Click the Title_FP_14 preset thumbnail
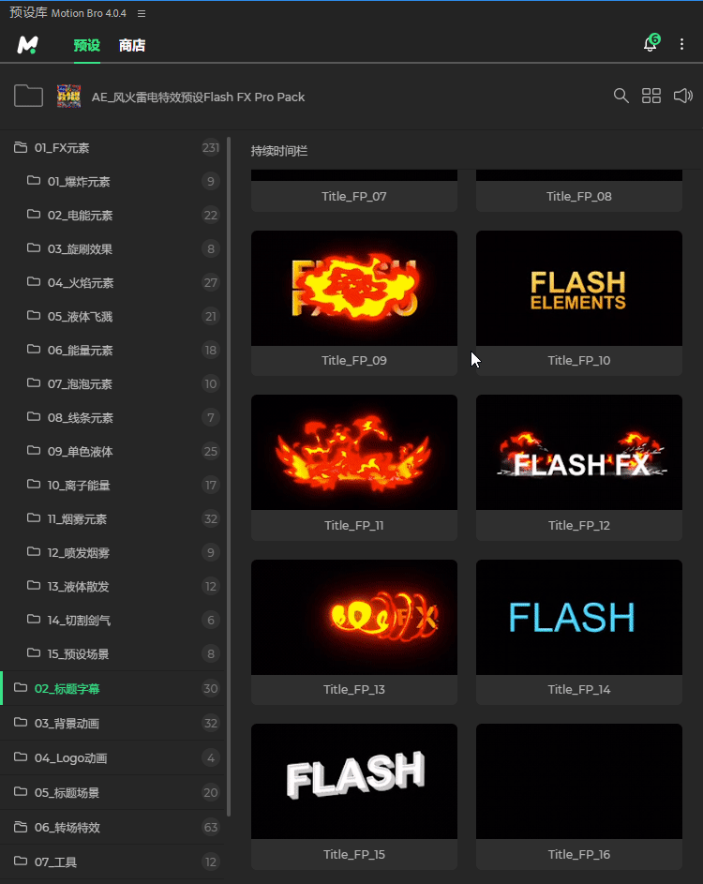Image resolution: width=703 pixels, height=884 pixels. [x=579, y=617]
